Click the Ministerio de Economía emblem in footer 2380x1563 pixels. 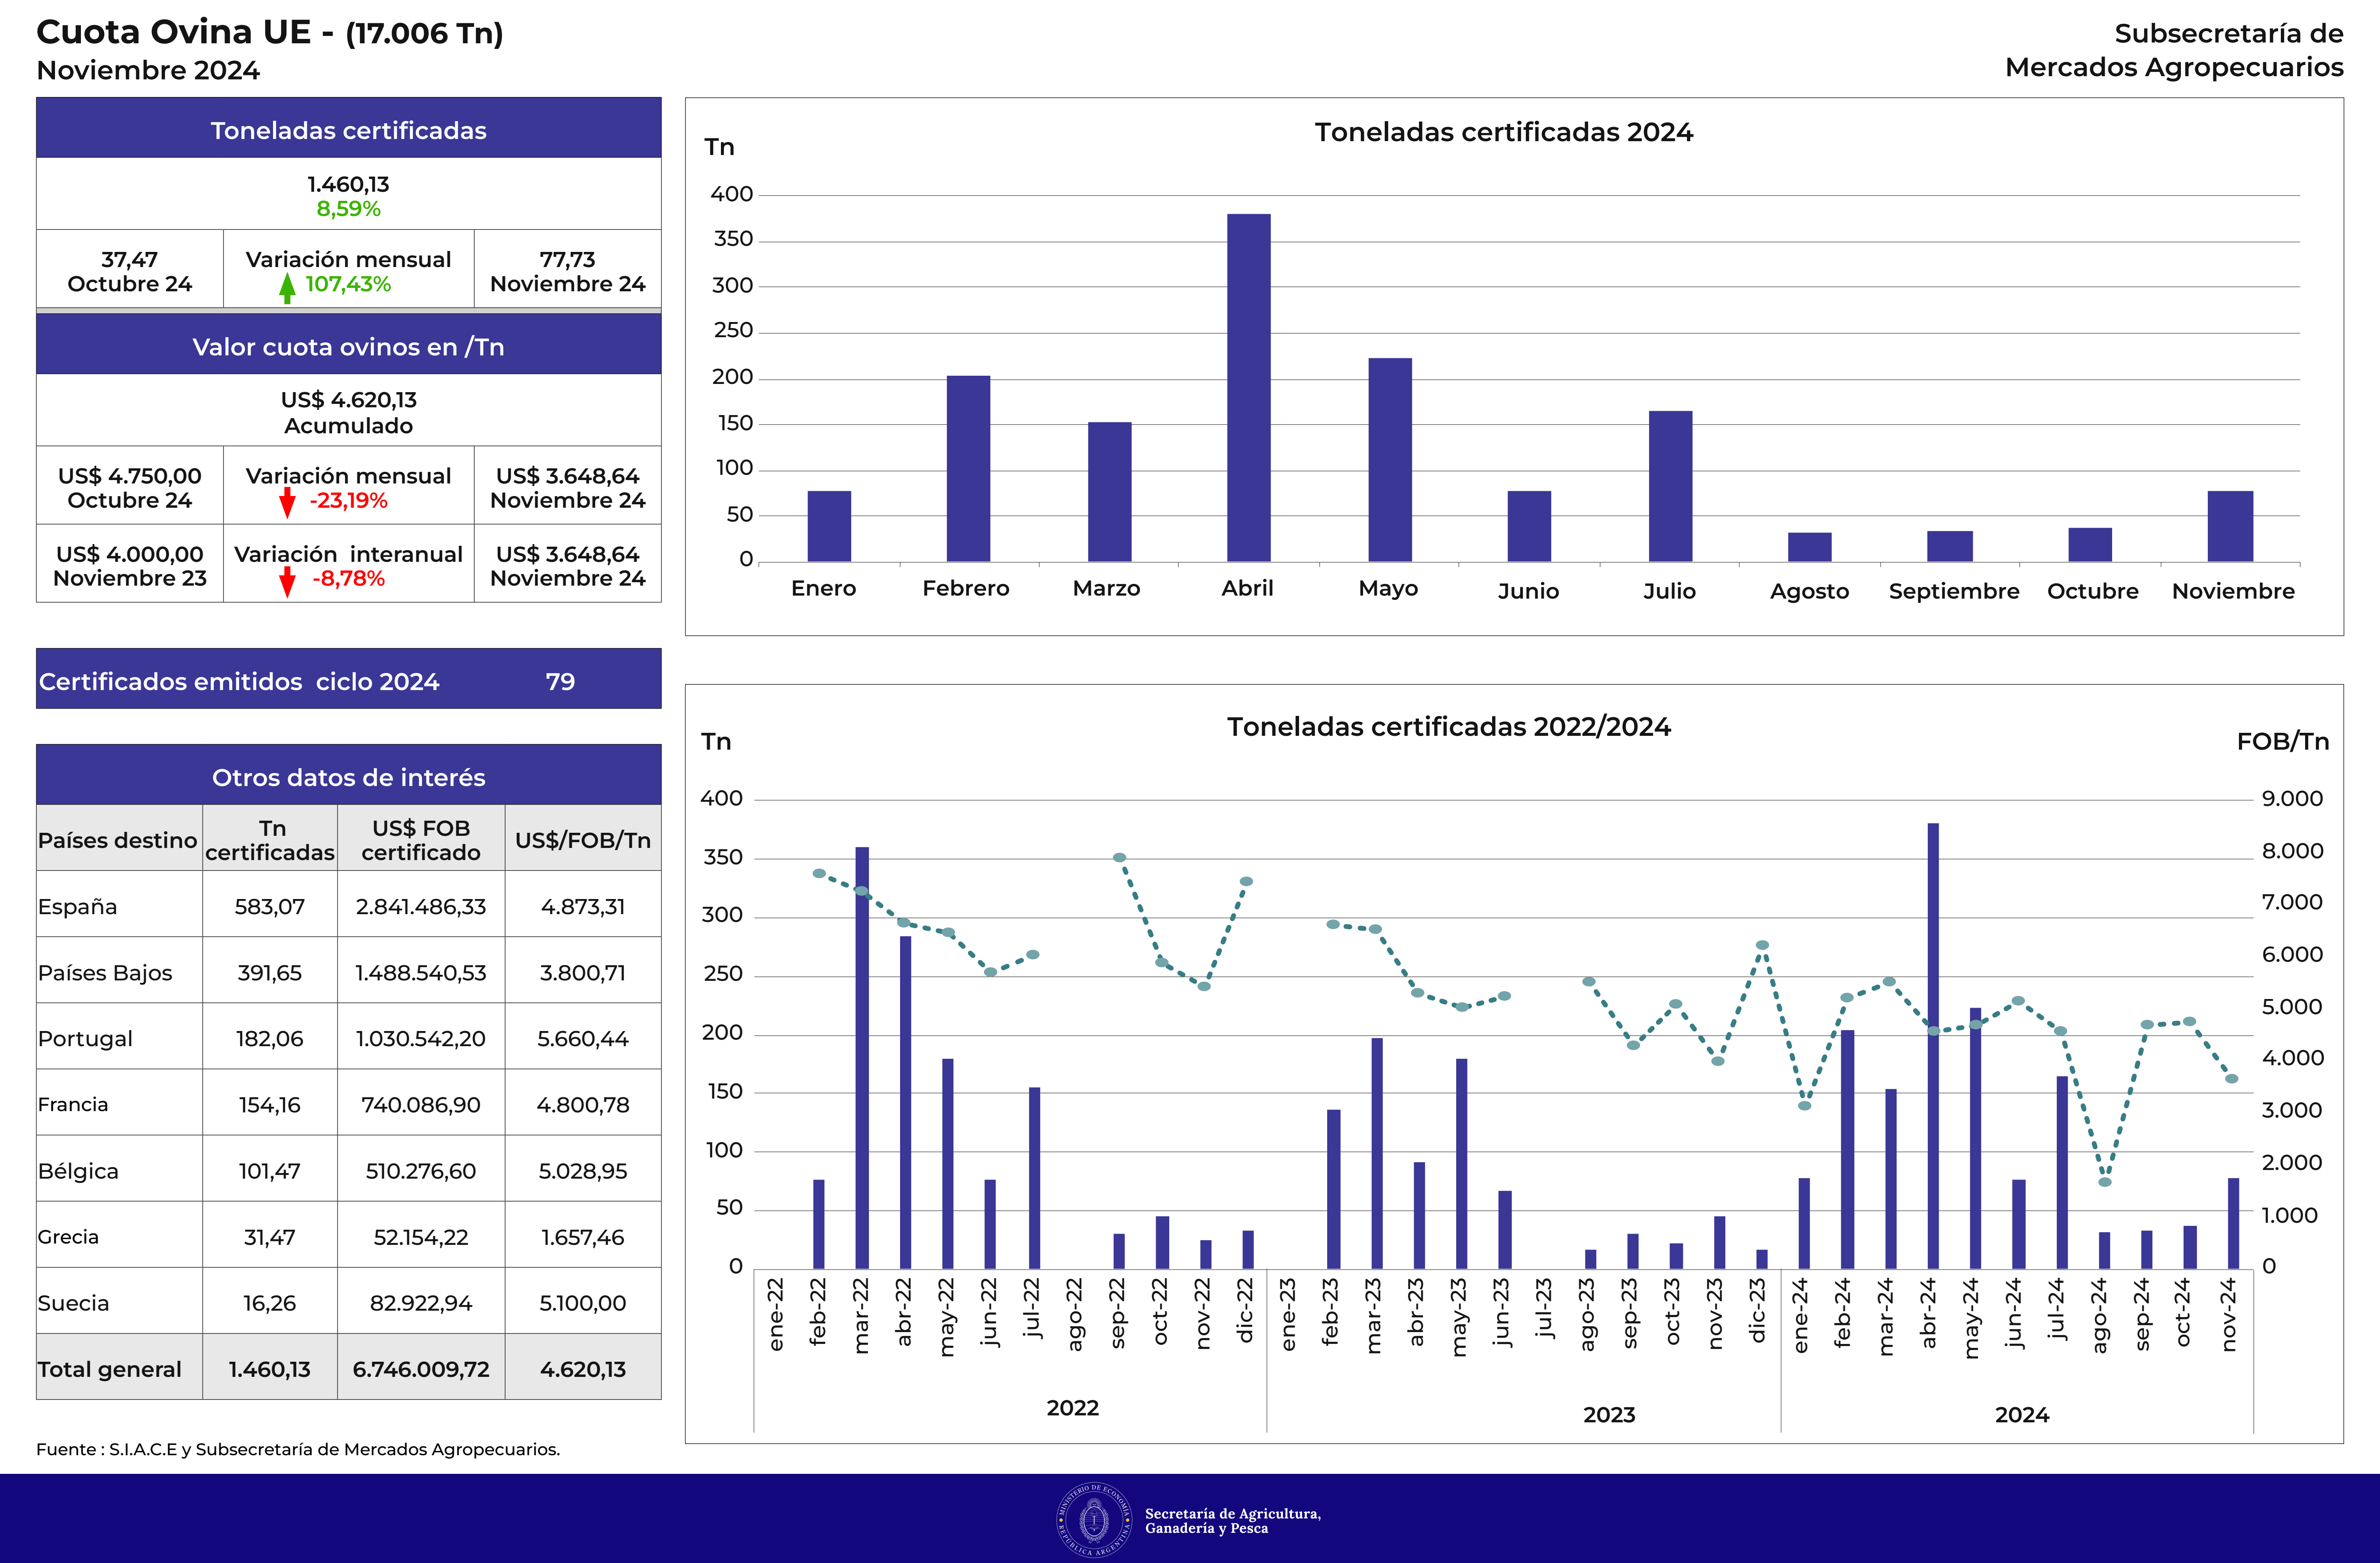tap(1094, 1520)
